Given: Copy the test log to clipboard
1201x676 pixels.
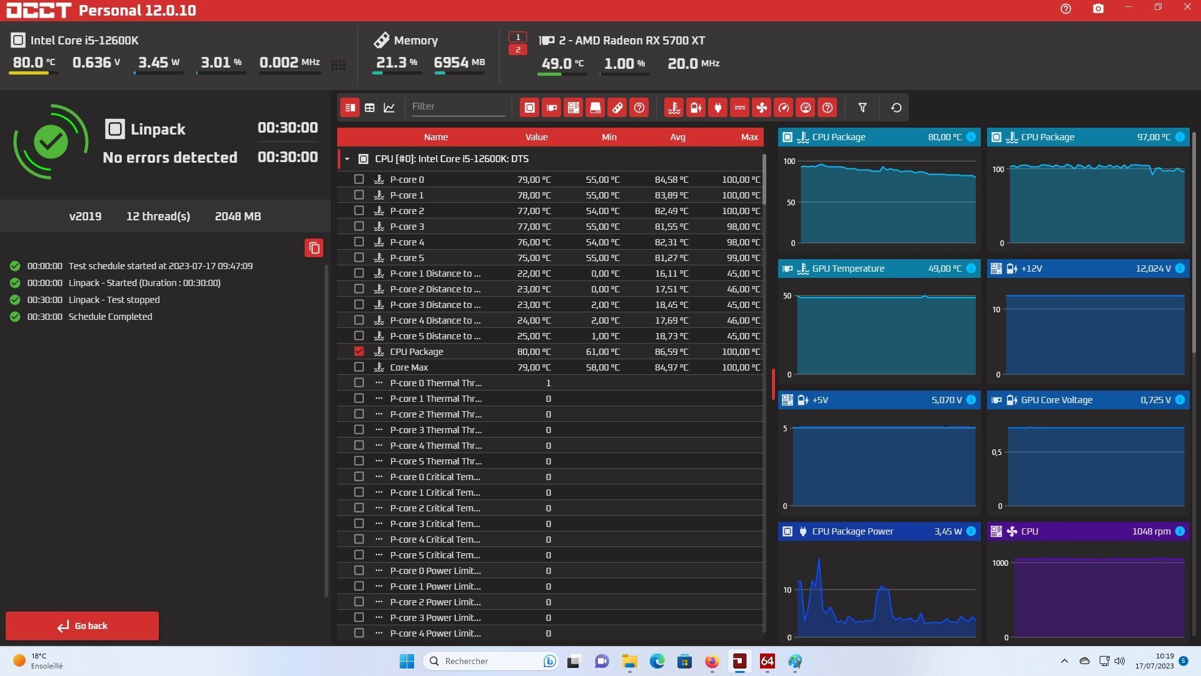Looking at the screenshot, I should [314, 248].
